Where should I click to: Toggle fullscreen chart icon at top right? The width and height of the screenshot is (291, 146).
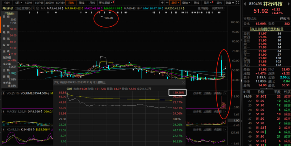pos(238,3)
